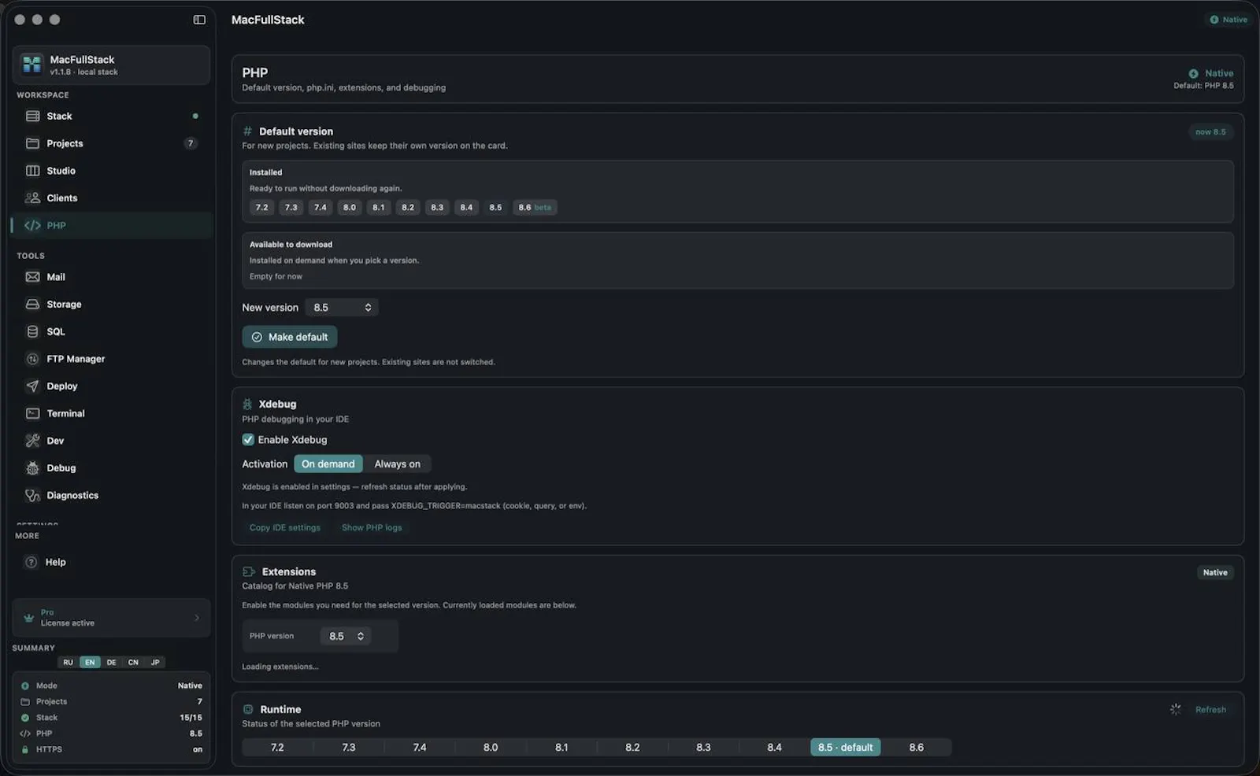Select the 8.1 runtime tab
1260x776 pixels.
coord(561,747)
